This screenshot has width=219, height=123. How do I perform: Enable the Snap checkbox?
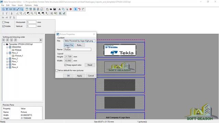pos(3,22)
